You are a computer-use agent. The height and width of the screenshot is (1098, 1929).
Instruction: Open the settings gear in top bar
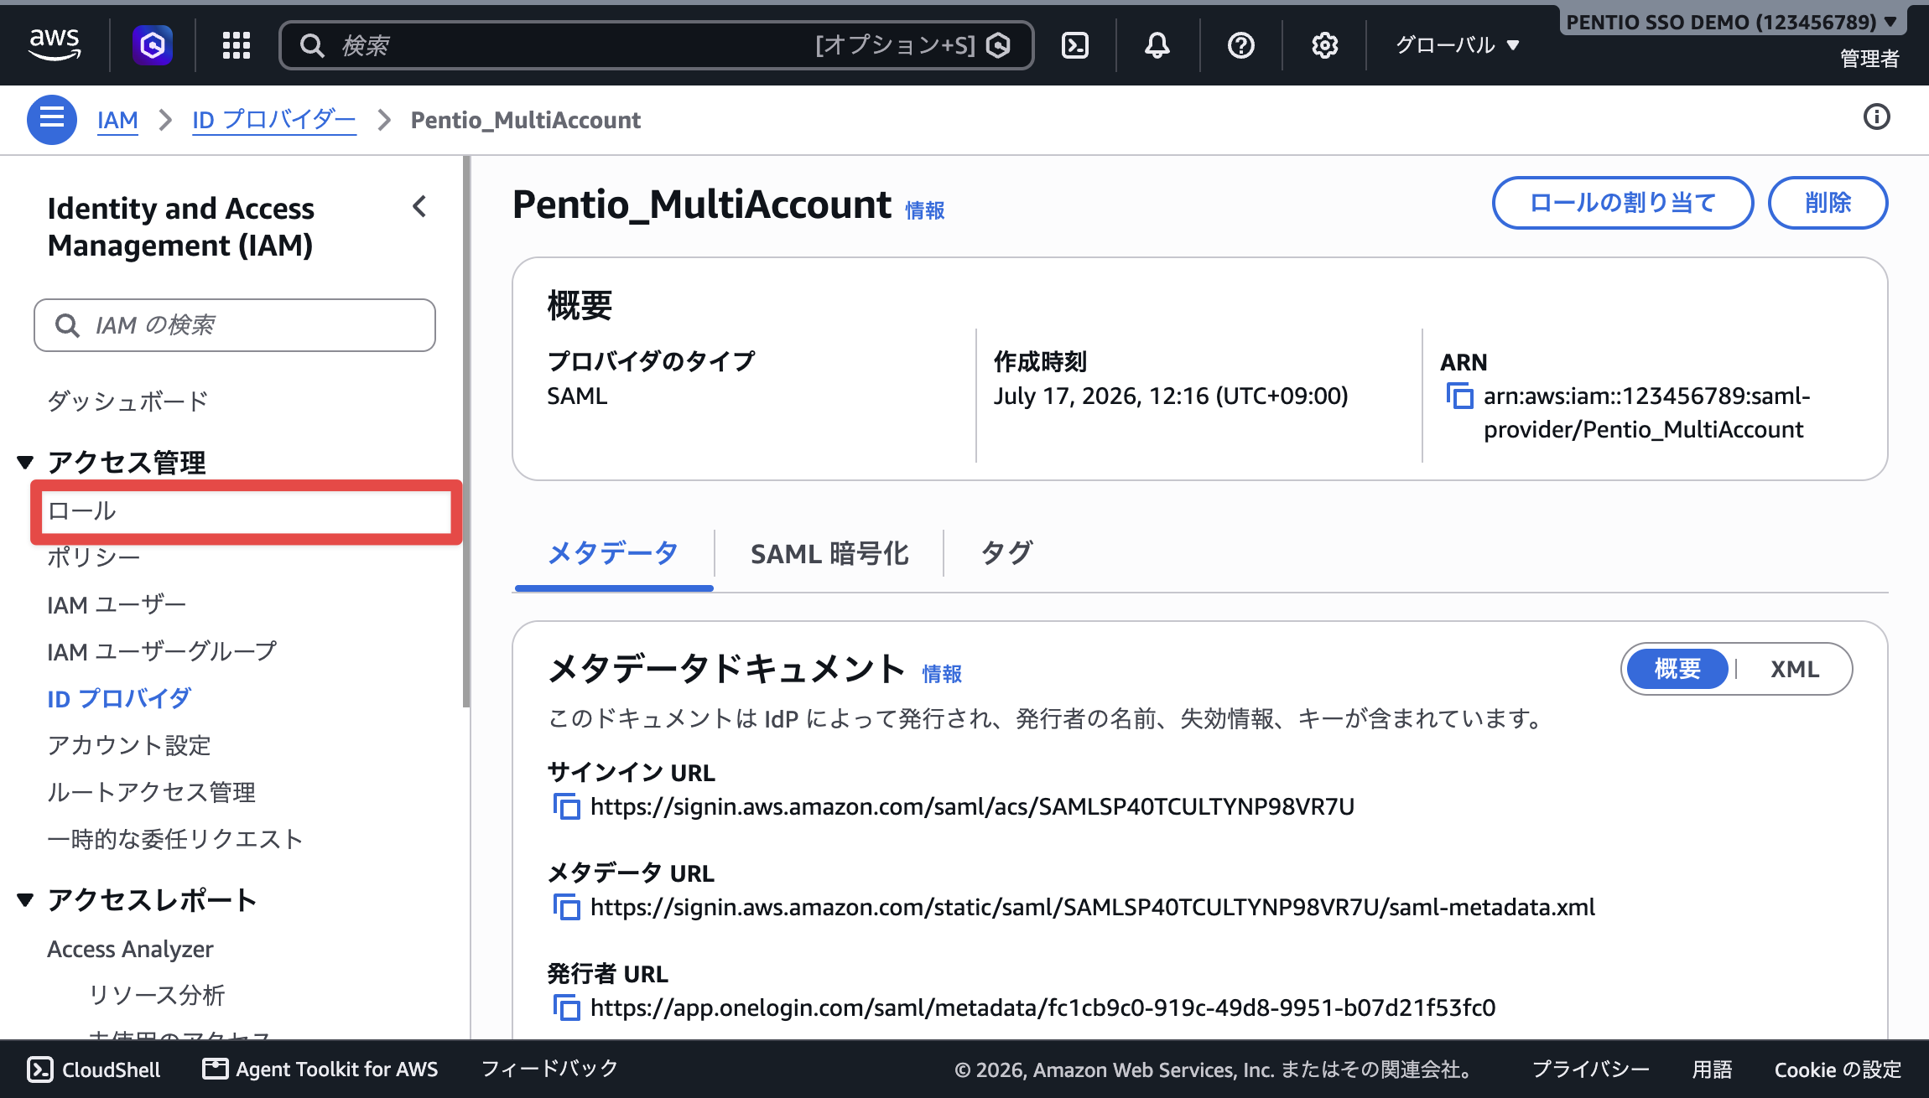pos(1325,45)
